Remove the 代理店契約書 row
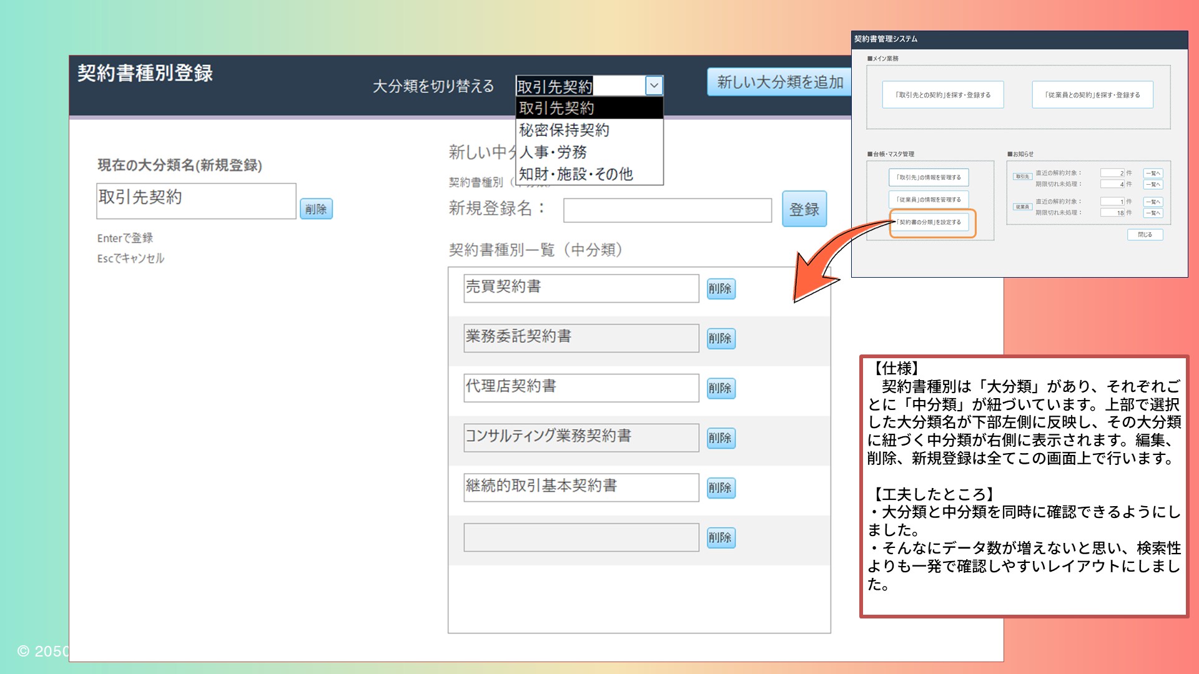 click(721, 388)
